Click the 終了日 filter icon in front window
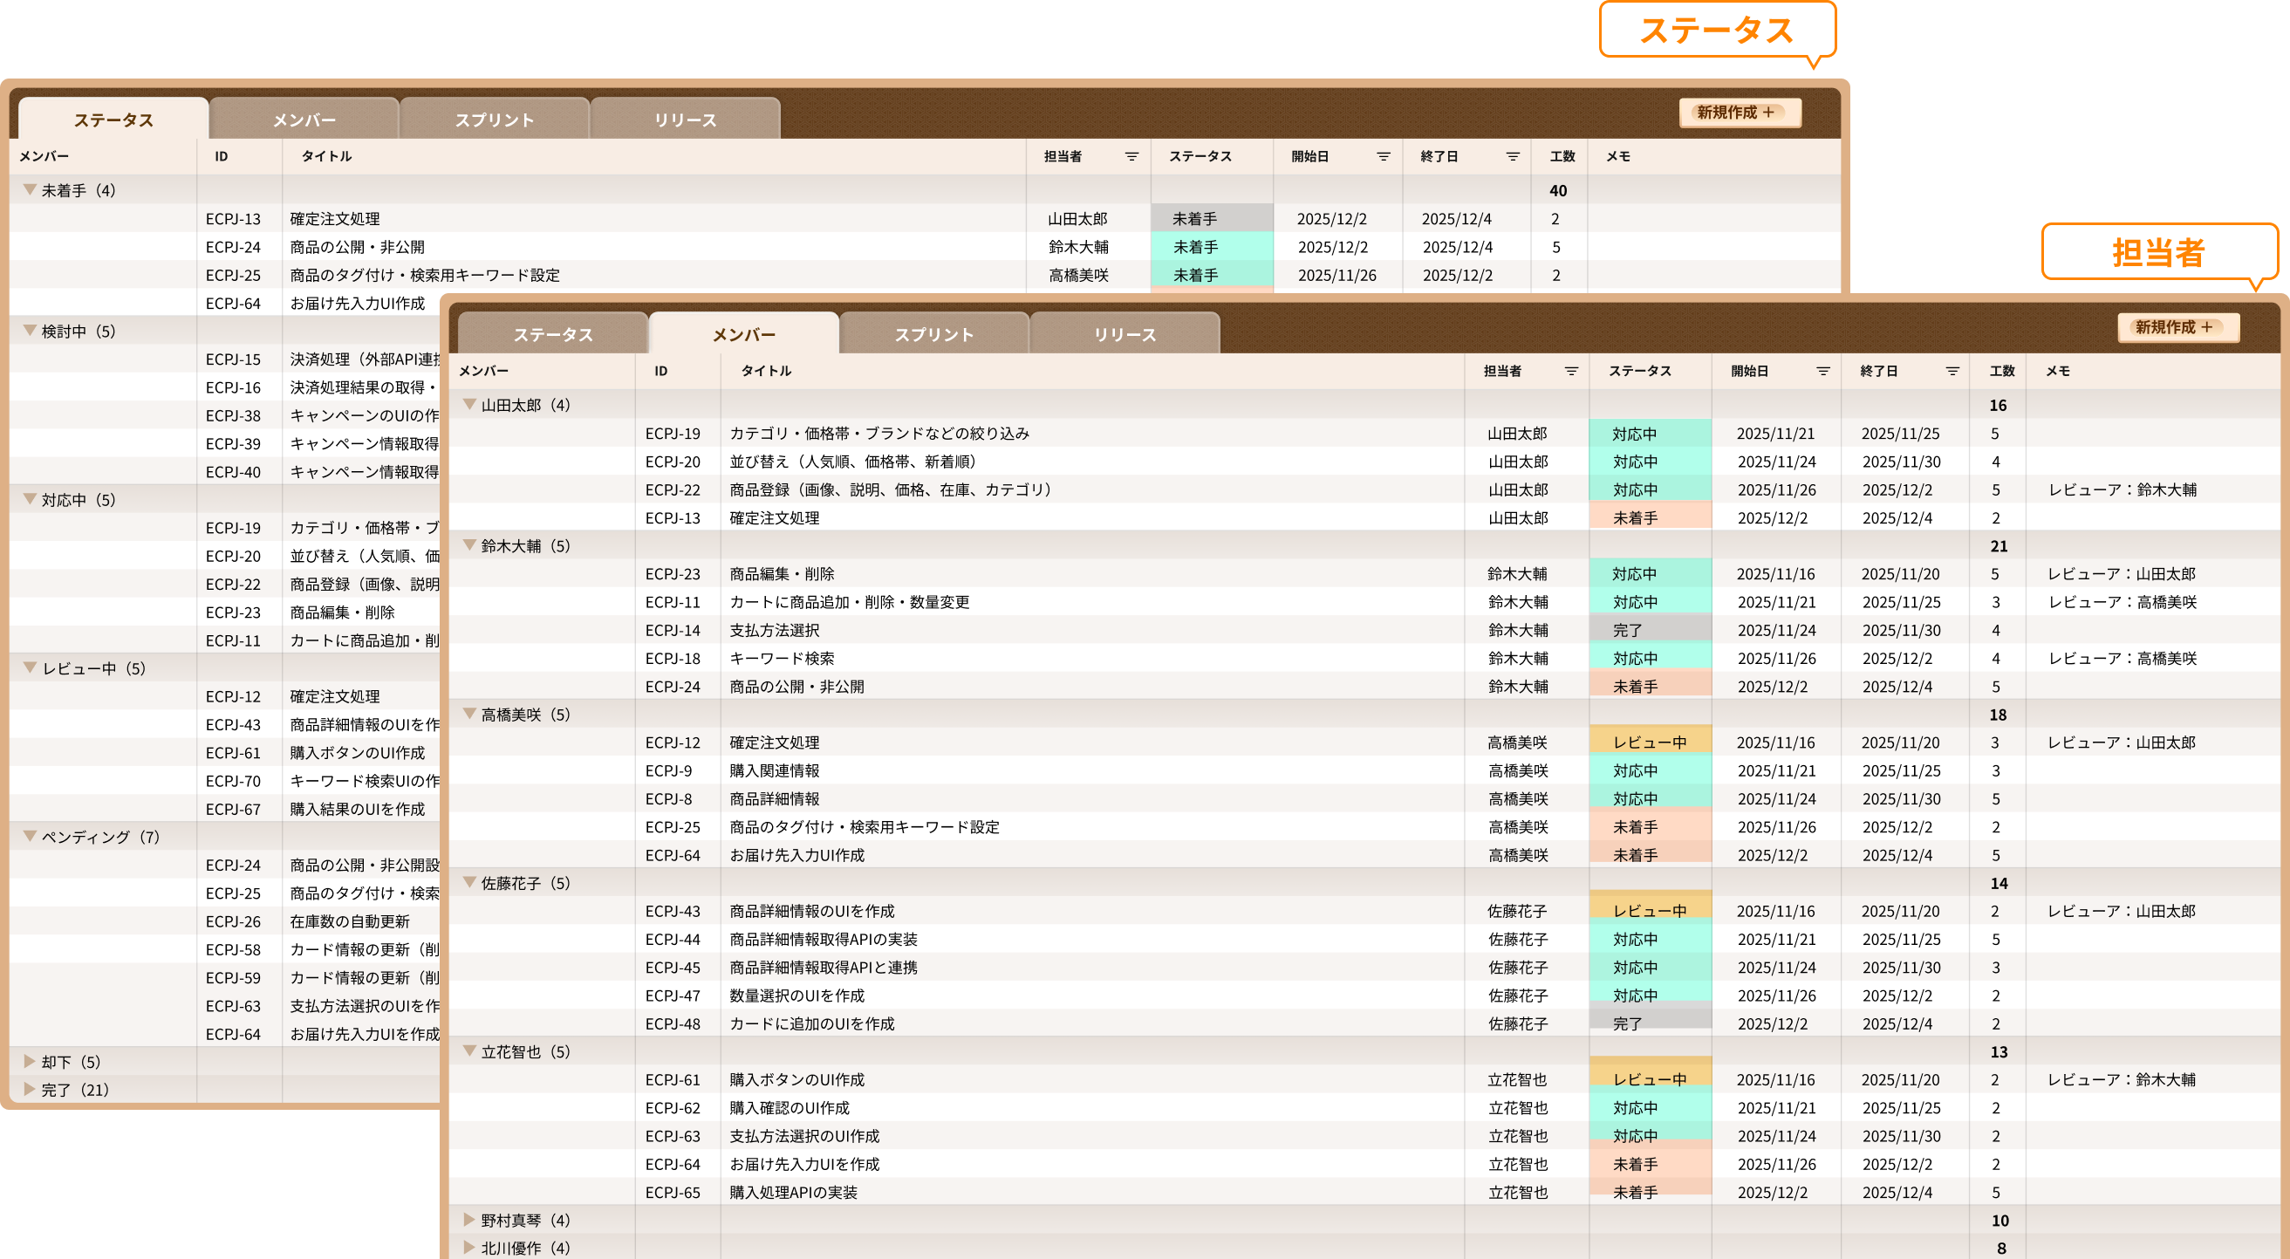 click(x=1952, y=372)
